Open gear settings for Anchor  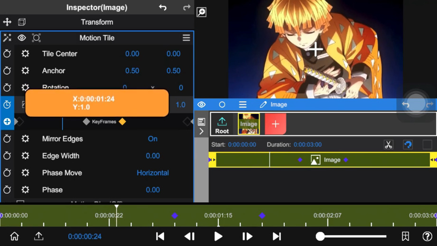coord(25,71)
